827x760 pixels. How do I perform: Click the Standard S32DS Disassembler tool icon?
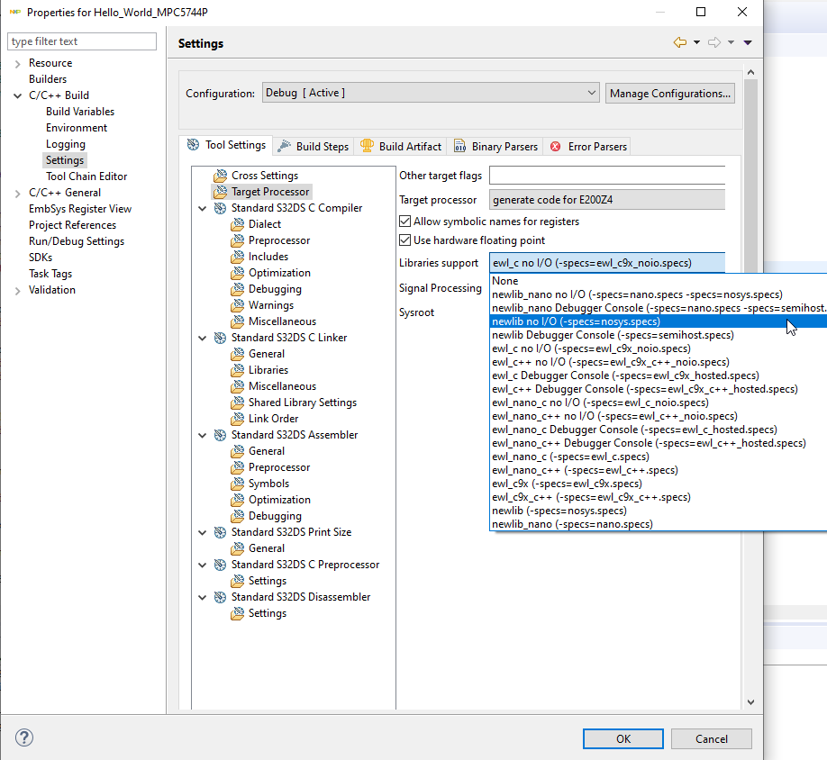220,597
